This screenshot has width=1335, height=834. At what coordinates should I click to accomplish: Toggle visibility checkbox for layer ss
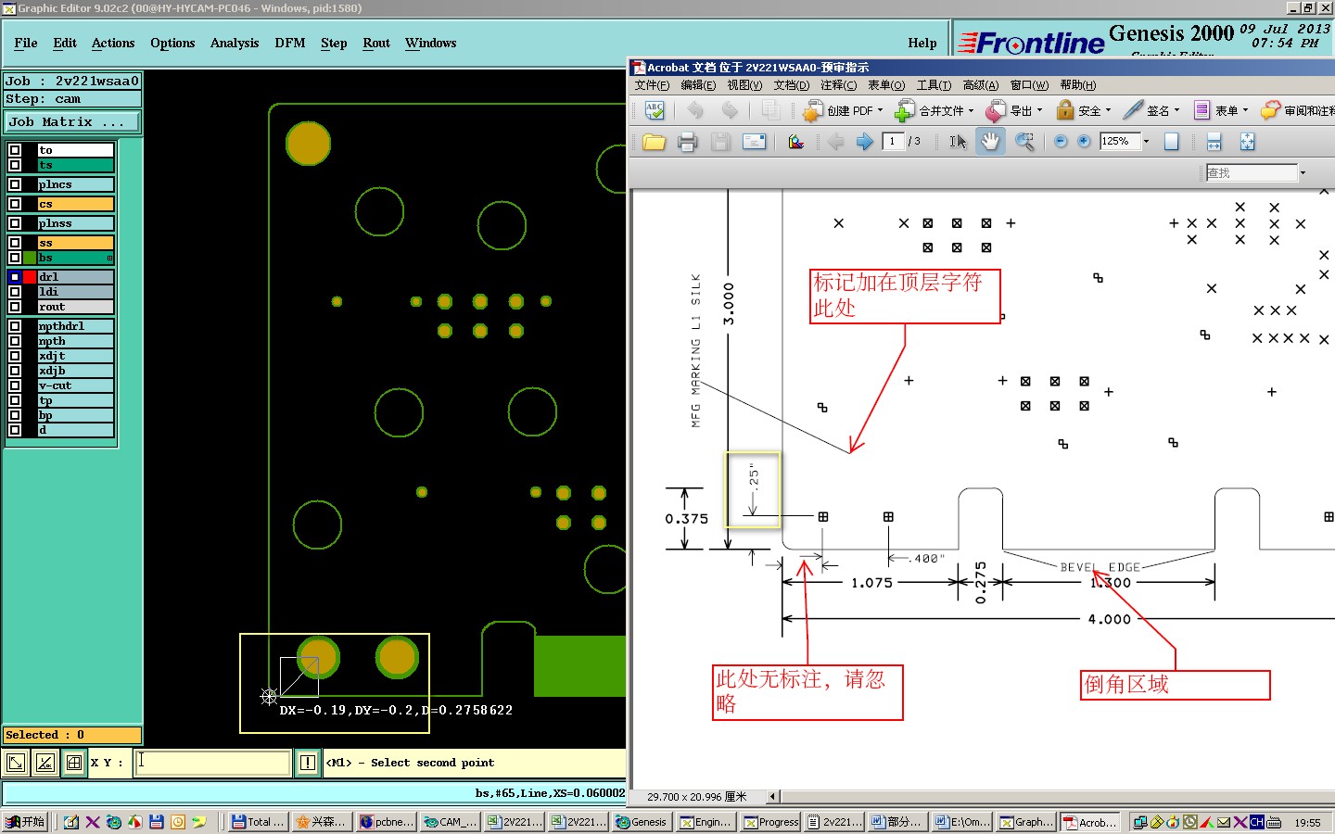(x=15, y=243)
